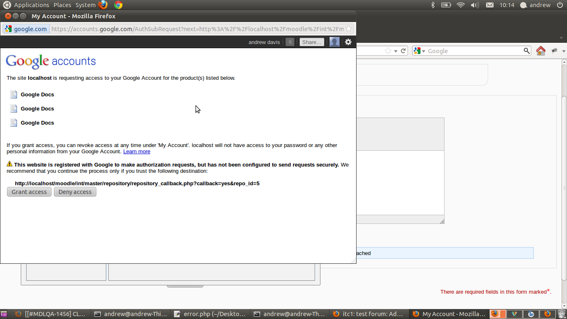Click the andrew davis profile avatar
Screen dimensions: 567x319
335,42
